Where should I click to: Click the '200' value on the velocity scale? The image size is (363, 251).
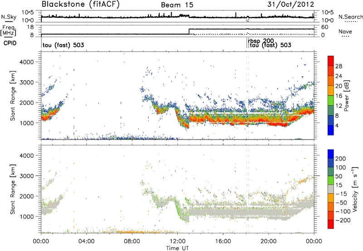click(341, 159)
